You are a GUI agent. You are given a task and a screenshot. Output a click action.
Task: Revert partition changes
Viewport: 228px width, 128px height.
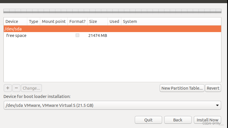(213, 88)
